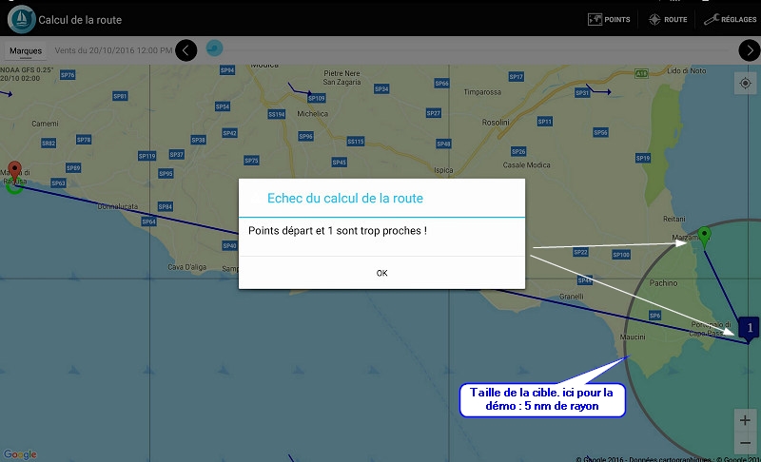Click the 'Taille de la cible' callout

click(542, 399)
